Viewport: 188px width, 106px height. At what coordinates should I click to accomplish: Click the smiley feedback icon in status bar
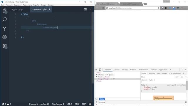tap(90, 104)
